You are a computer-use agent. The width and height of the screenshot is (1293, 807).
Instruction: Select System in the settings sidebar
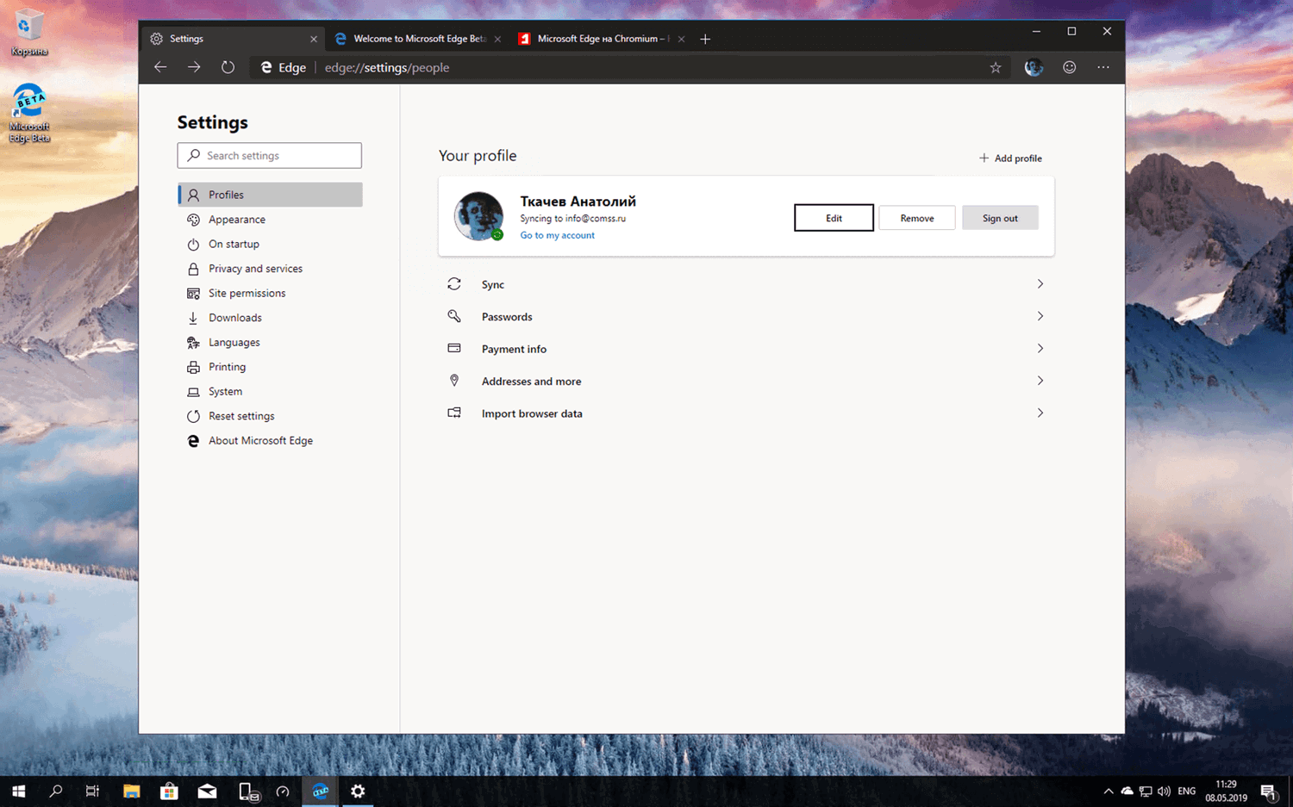click(x=270, y=391)
